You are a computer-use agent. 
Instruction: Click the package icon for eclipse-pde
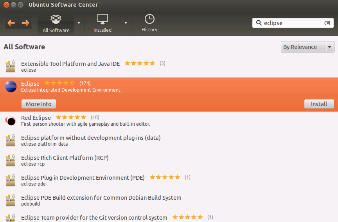tap(11, 180)
